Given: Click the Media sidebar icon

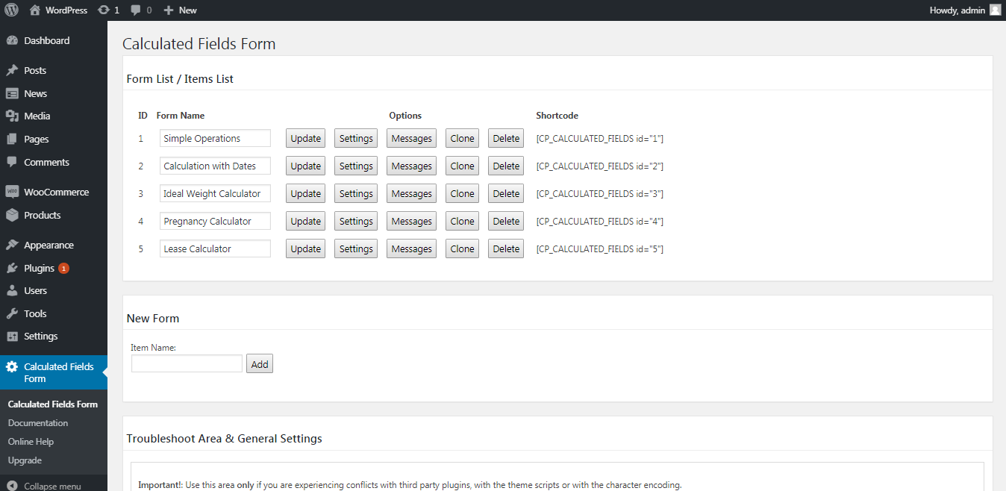Looking at the screenshot, I should 12,116.
